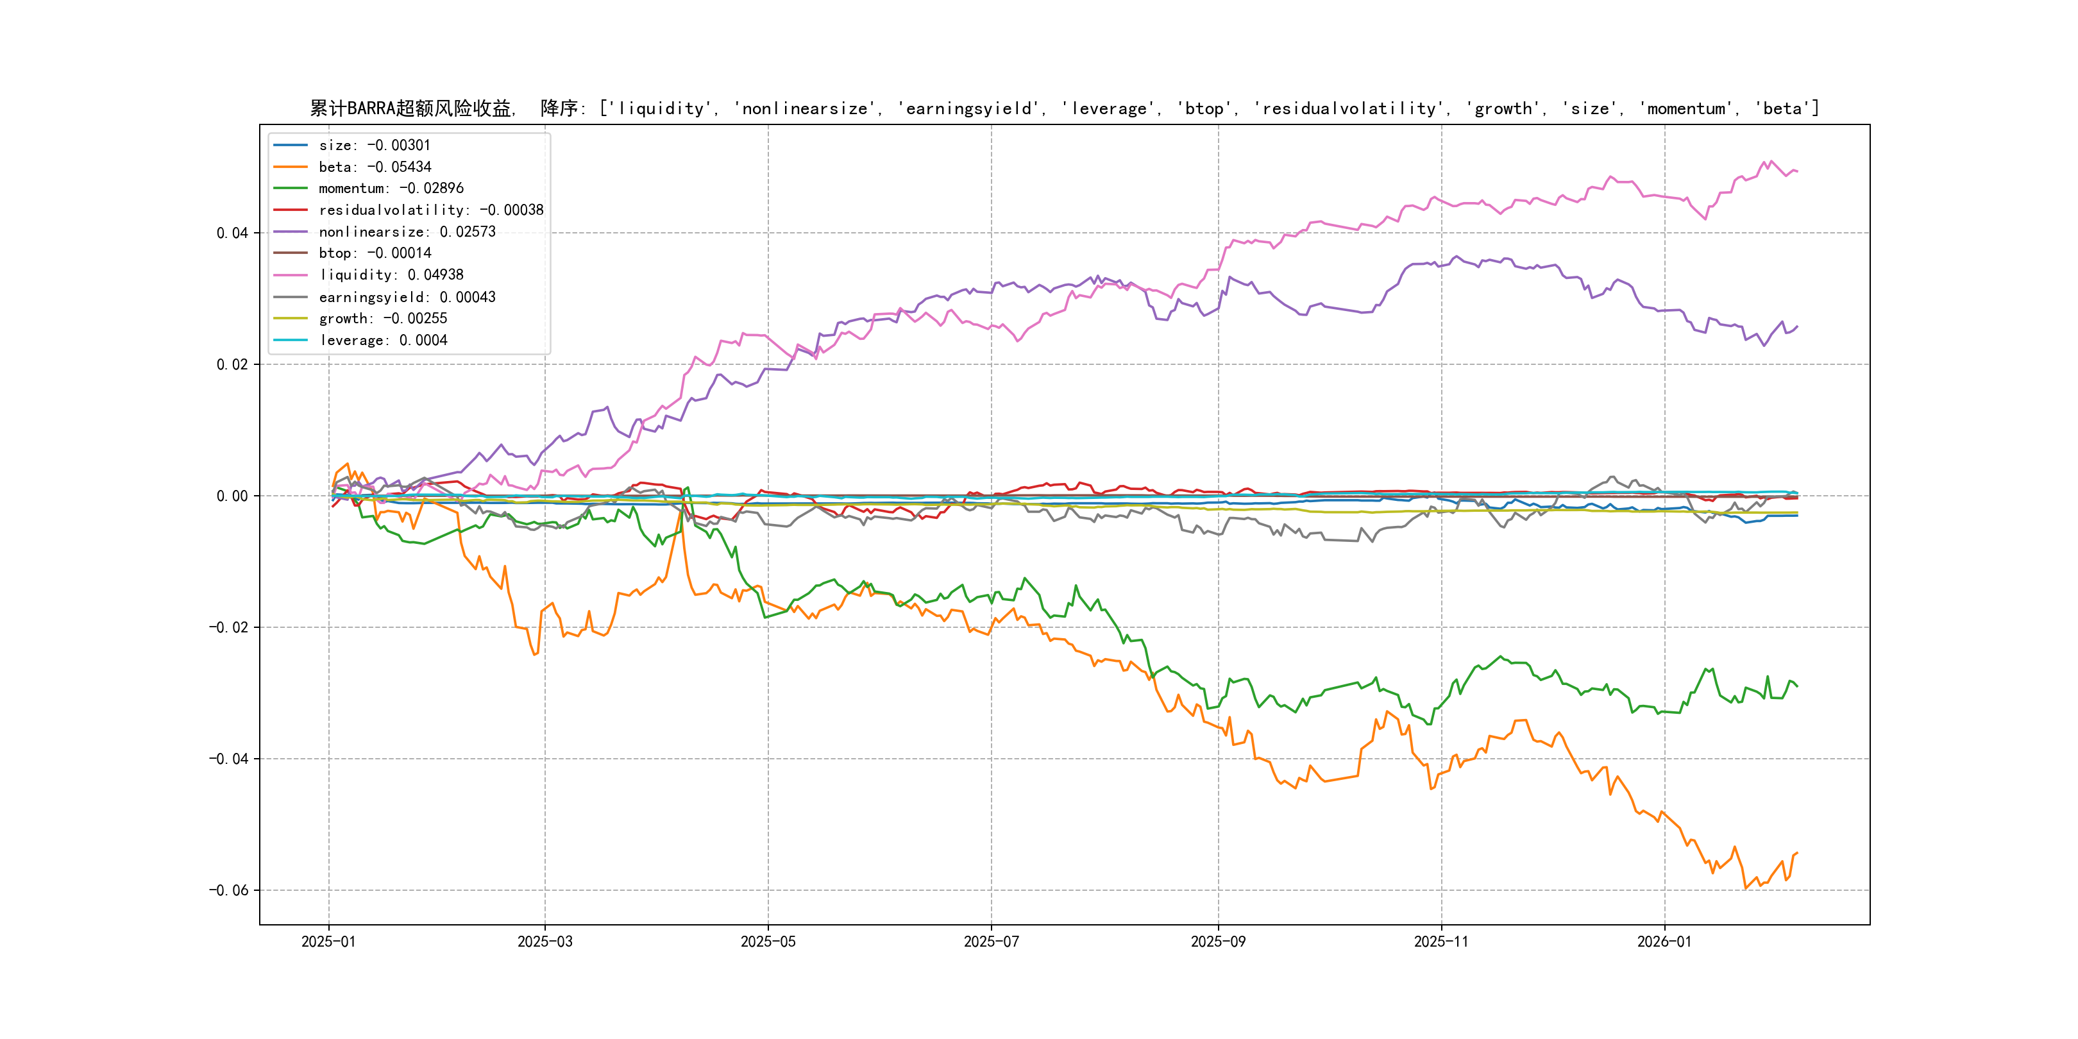This screenshot has height=1039, width=2078.
Task: Click the 2025-05 x-axis tick label
Action: [768, 942]
